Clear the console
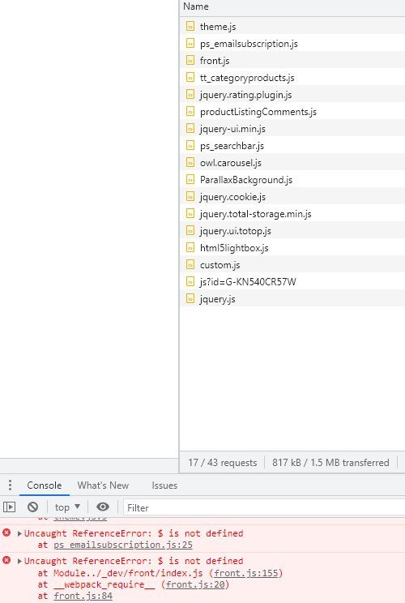This screenshot has height=603, width=405. 32,507
